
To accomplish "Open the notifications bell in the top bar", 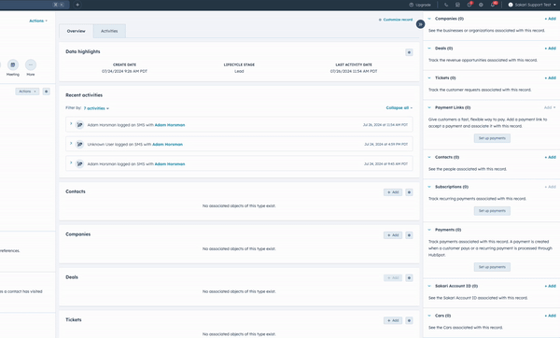I will [493, 5].
